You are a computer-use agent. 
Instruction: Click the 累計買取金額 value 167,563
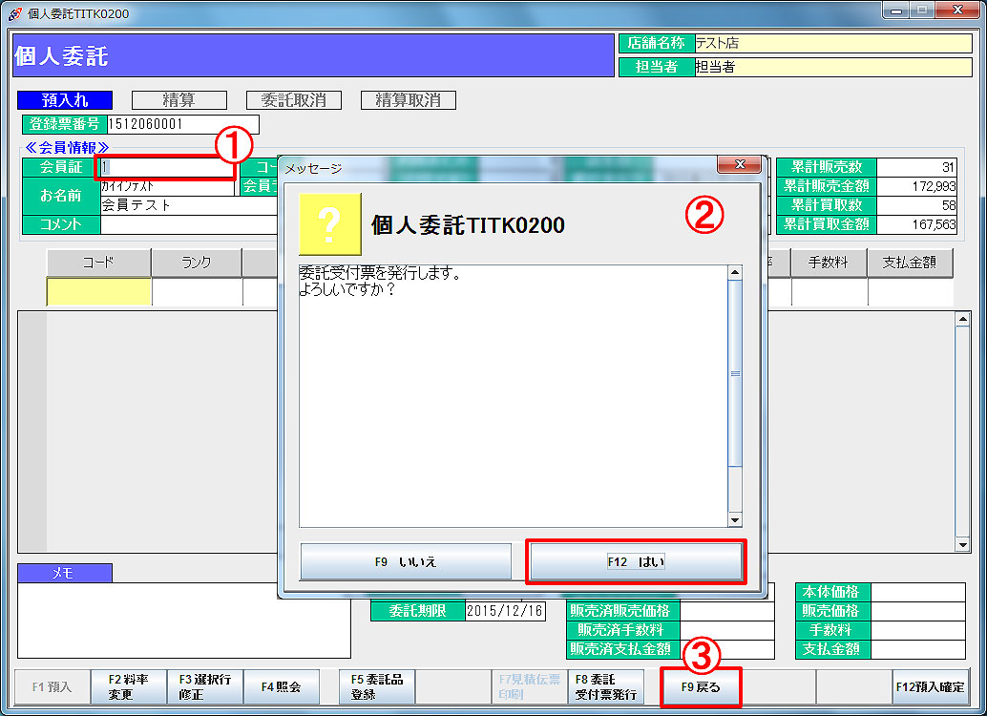tap(916, 224)
